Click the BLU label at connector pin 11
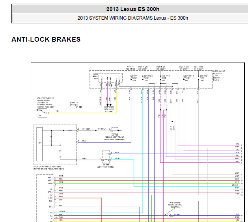 point(61,205)
